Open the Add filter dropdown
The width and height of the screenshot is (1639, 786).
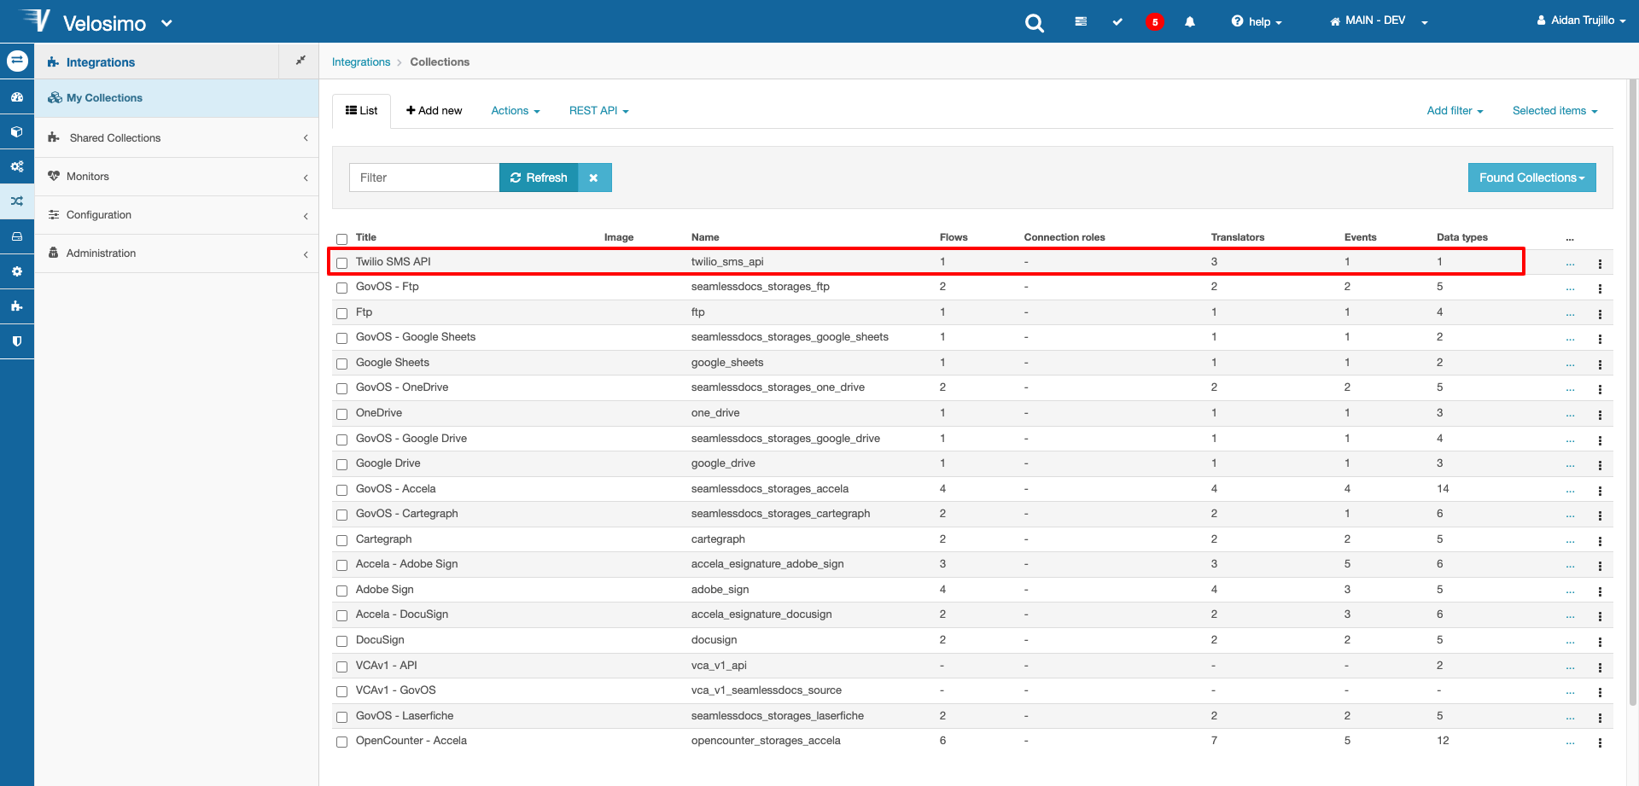pyautogui.click(x=1455, y=111)
